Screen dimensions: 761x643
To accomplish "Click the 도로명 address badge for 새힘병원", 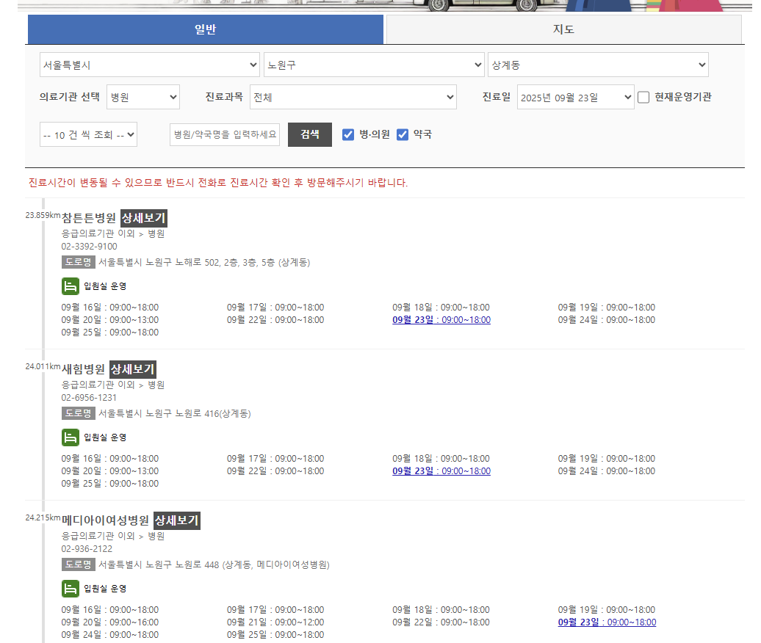I will coord(78,413).
